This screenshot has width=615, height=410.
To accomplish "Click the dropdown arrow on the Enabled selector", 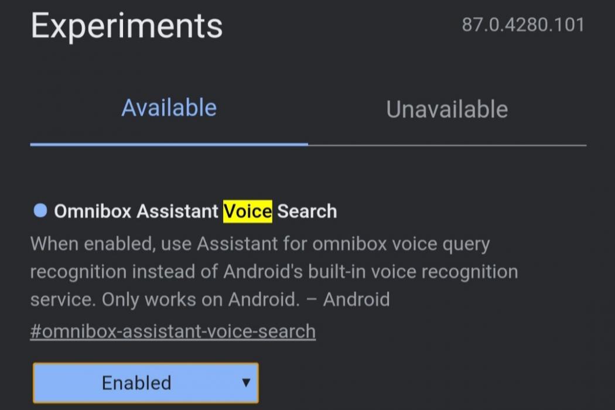I will pos(246,383).
